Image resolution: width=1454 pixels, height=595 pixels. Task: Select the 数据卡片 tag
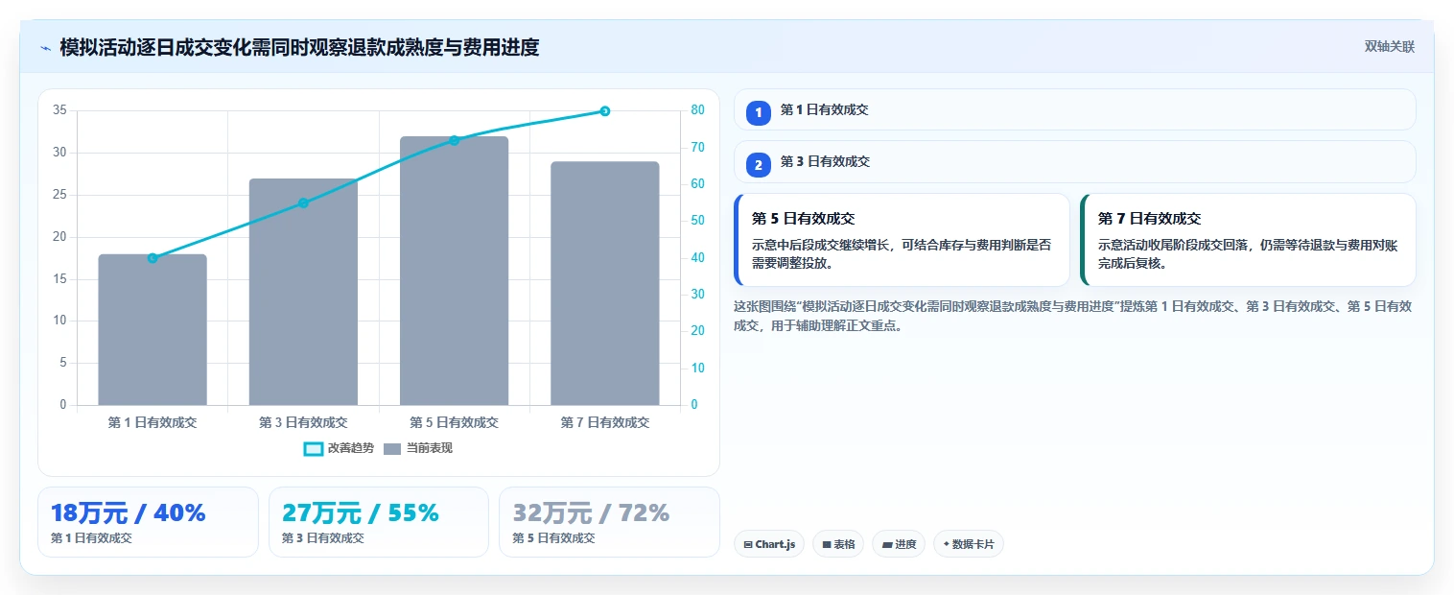[x=969, y=544]
